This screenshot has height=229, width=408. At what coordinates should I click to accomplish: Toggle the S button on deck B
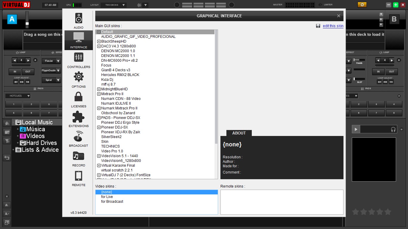click(x=381, y=14)
